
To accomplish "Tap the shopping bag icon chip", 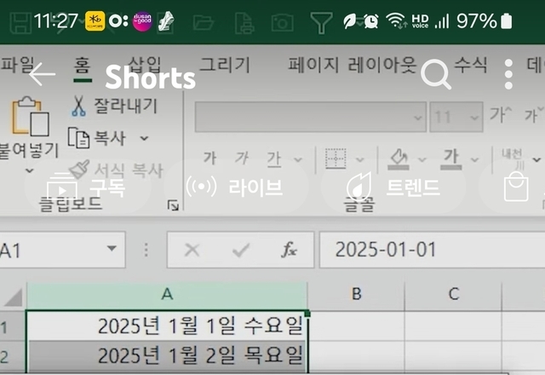I will (x=516, y=187).
